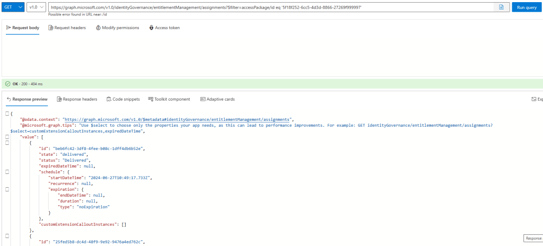This screenshot has width=543, height=246.
Task: Select the Request body tab
Action: (x=23, y=28)
